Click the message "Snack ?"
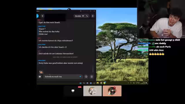 [42, 29]
